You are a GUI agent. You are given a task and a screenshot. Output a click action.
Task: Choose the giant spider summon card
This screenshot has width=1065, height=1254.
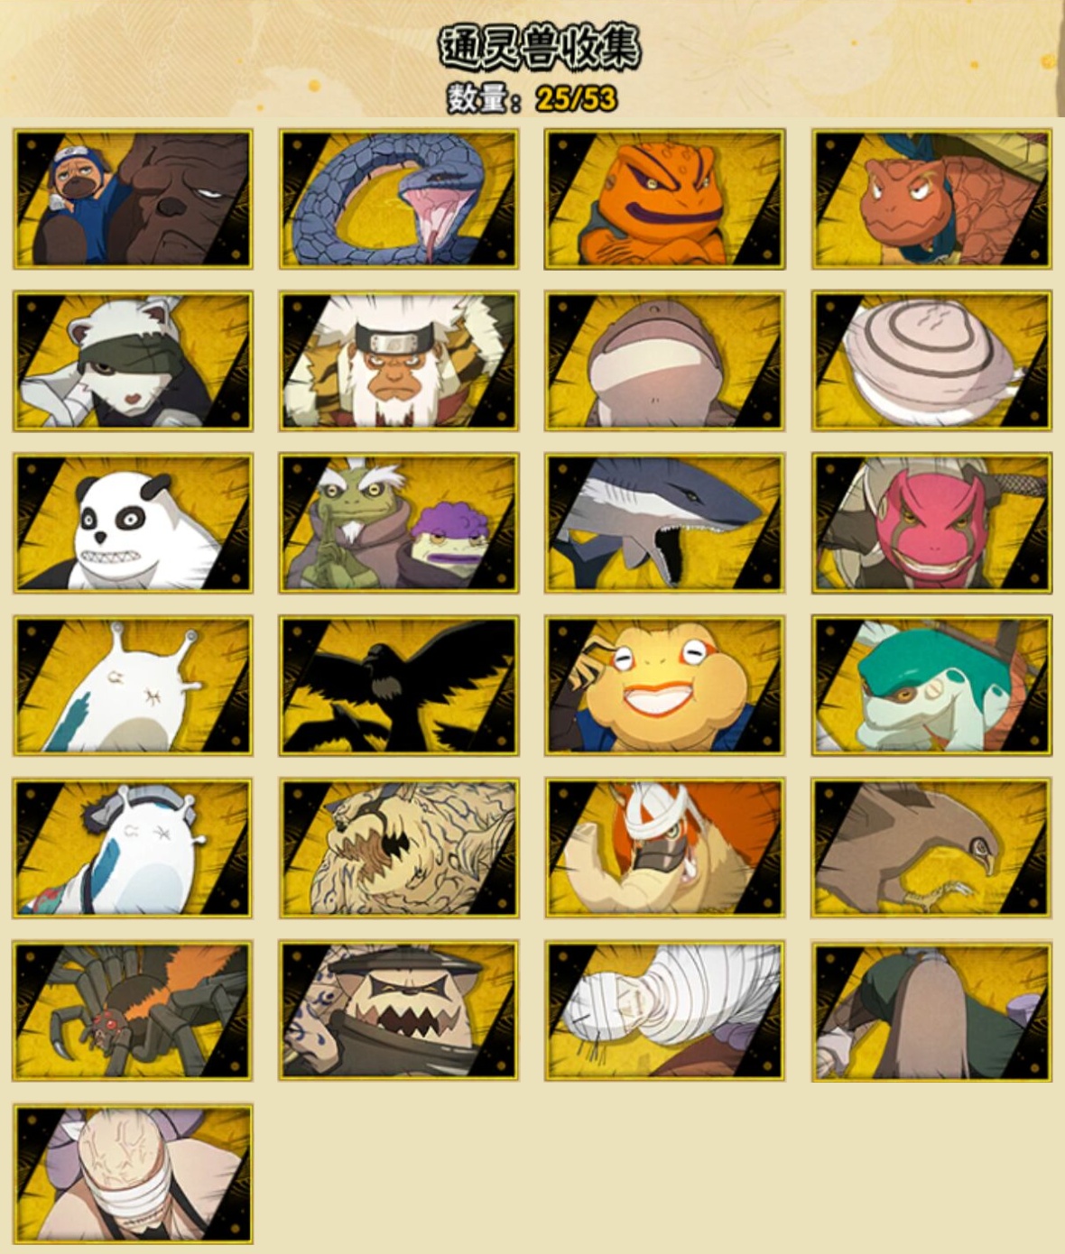pos(133,1010)
